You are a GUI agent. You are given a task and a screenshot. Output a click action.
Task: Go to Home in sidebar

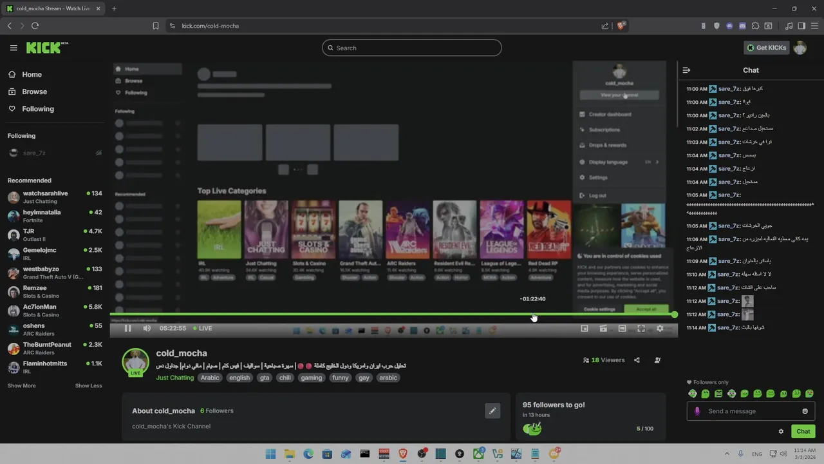click(x=26, y=74)
